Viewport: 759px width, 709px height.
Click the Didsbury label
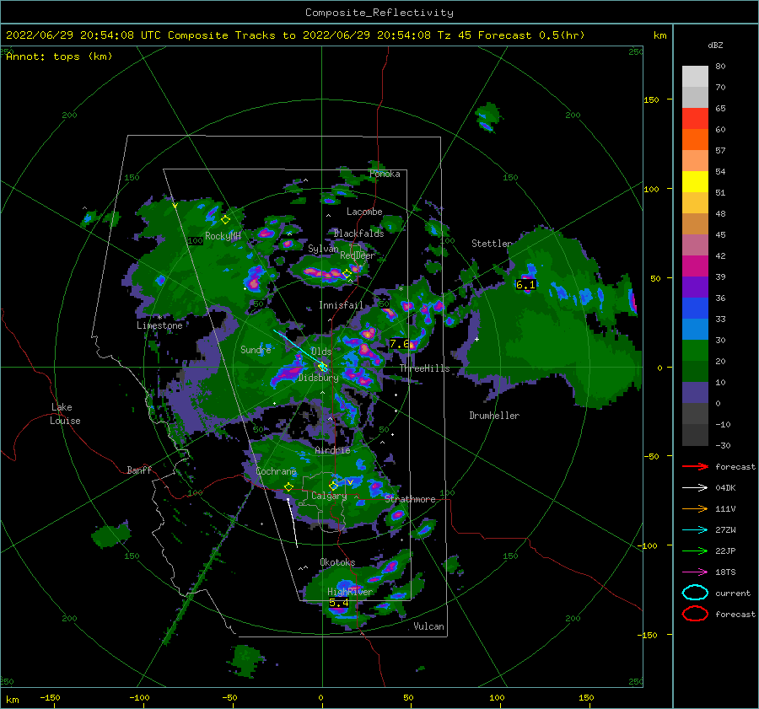click(318, 378)
